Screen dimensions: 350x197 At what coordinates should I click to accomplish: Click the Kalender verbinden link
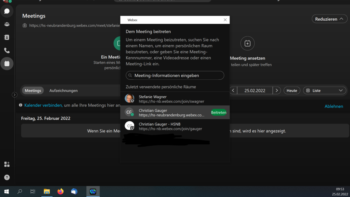click(x=43, y=105)
